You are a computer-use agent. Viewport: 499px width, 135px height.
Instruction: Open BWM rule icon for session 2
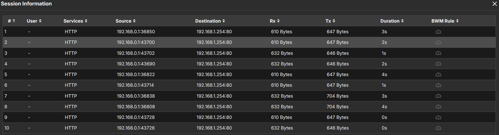[438, 42]
